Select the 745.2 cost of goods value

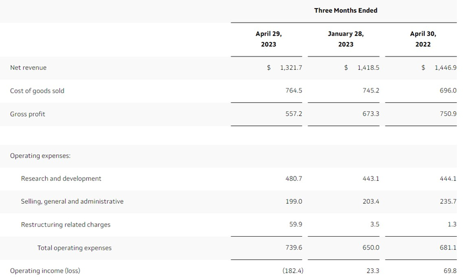pyautogui.click(x=371, y=90)
